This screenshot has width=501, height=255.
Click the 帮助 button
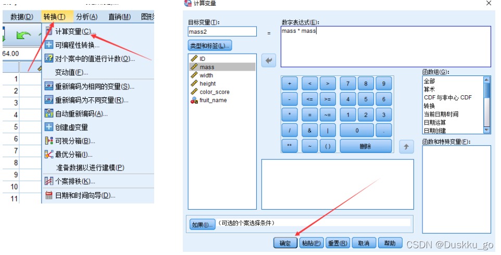click(x=390, y=243)
